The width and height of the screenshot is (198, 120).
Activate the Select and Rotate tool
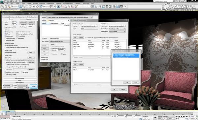coord(37,7)
